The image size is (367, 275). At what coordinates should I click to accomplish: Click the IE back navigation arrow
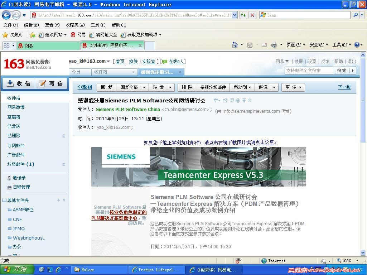6,15
